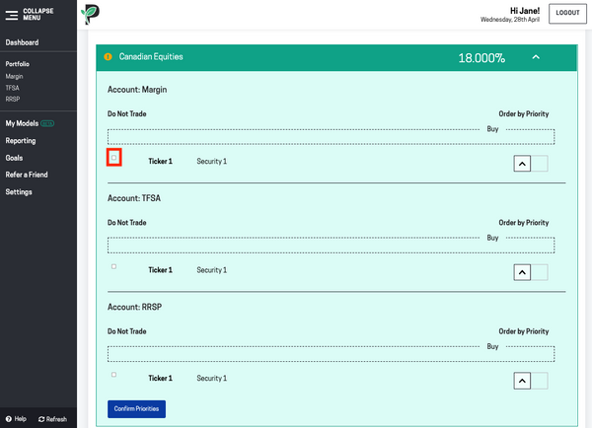The height and width of the screenshot is (428, 592).
Task: Click the 18.000% allocation value
Action: point(481,58)
